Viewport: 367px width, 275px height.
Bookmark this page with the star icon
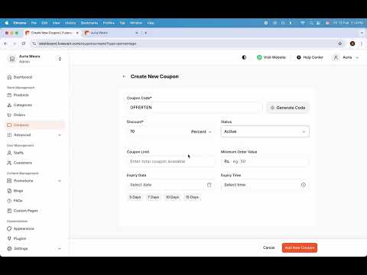click(x=339, y=44)
